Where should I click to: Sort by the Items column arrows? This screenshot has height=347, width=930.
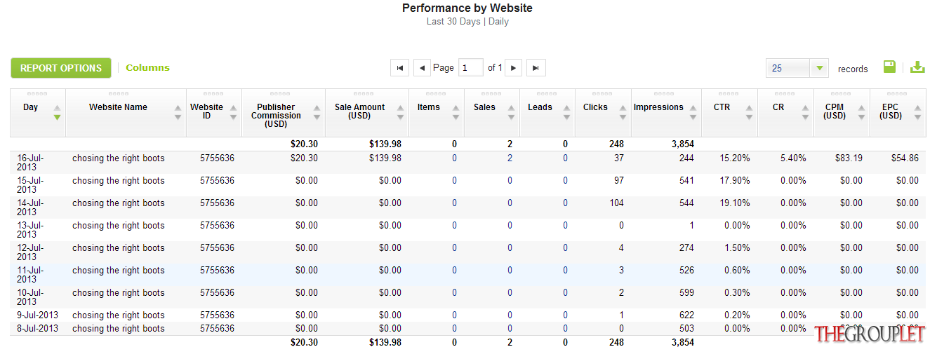[456, 112]
